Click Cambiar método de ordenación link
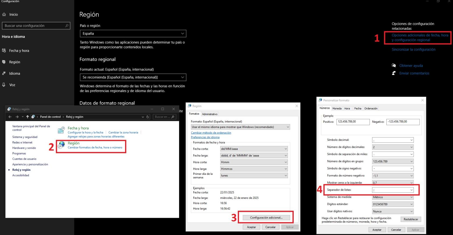Viewport: 453px width, 235px height. [x=211, y=133]
